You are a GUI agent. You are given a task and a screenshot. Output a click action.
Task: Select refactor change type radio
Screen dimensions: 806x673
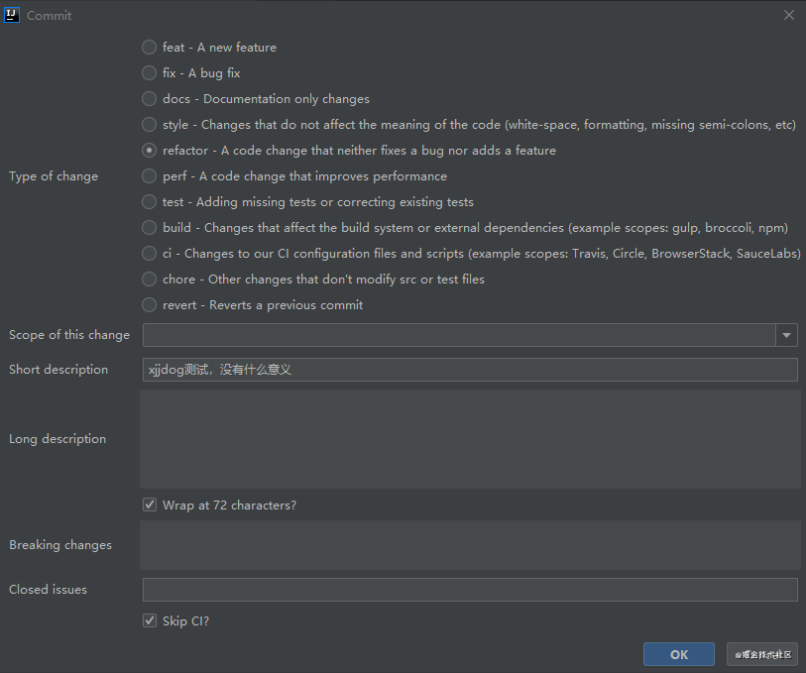[x=149, y=151]
